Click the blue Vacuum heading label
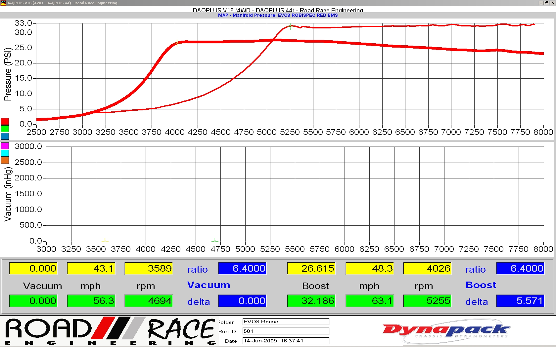The image size is (556, 347). click(208, 285)
